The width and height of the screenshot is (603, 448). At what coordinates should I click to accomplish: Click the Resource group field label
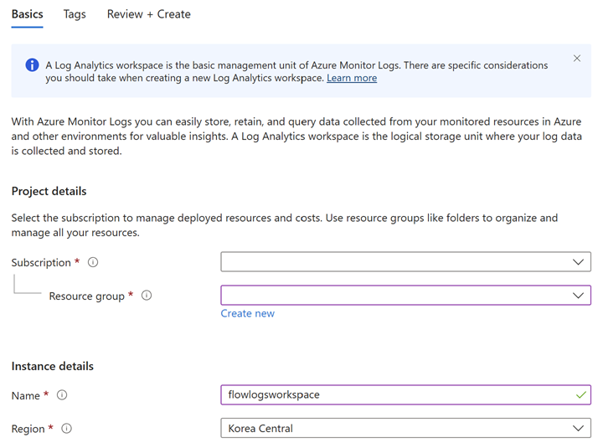[x=86, y=296]
